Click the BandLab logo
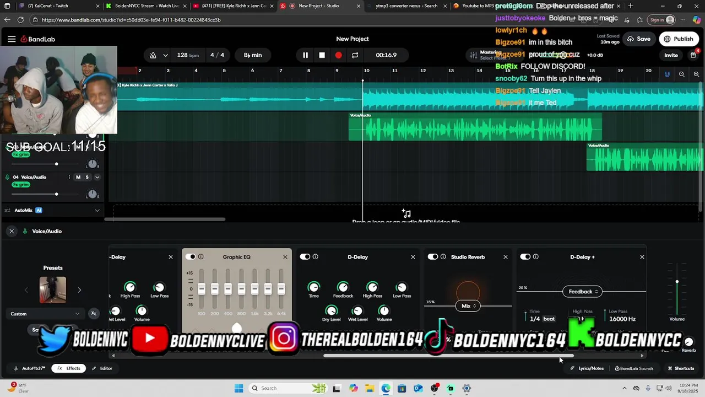The width and height of the screenshot is (705, 397). (x=38, y=39)
